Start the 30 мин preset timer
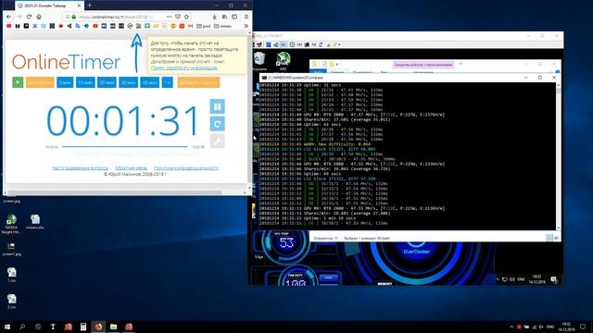This screenshot has height=333, width=593. point(128,82)
